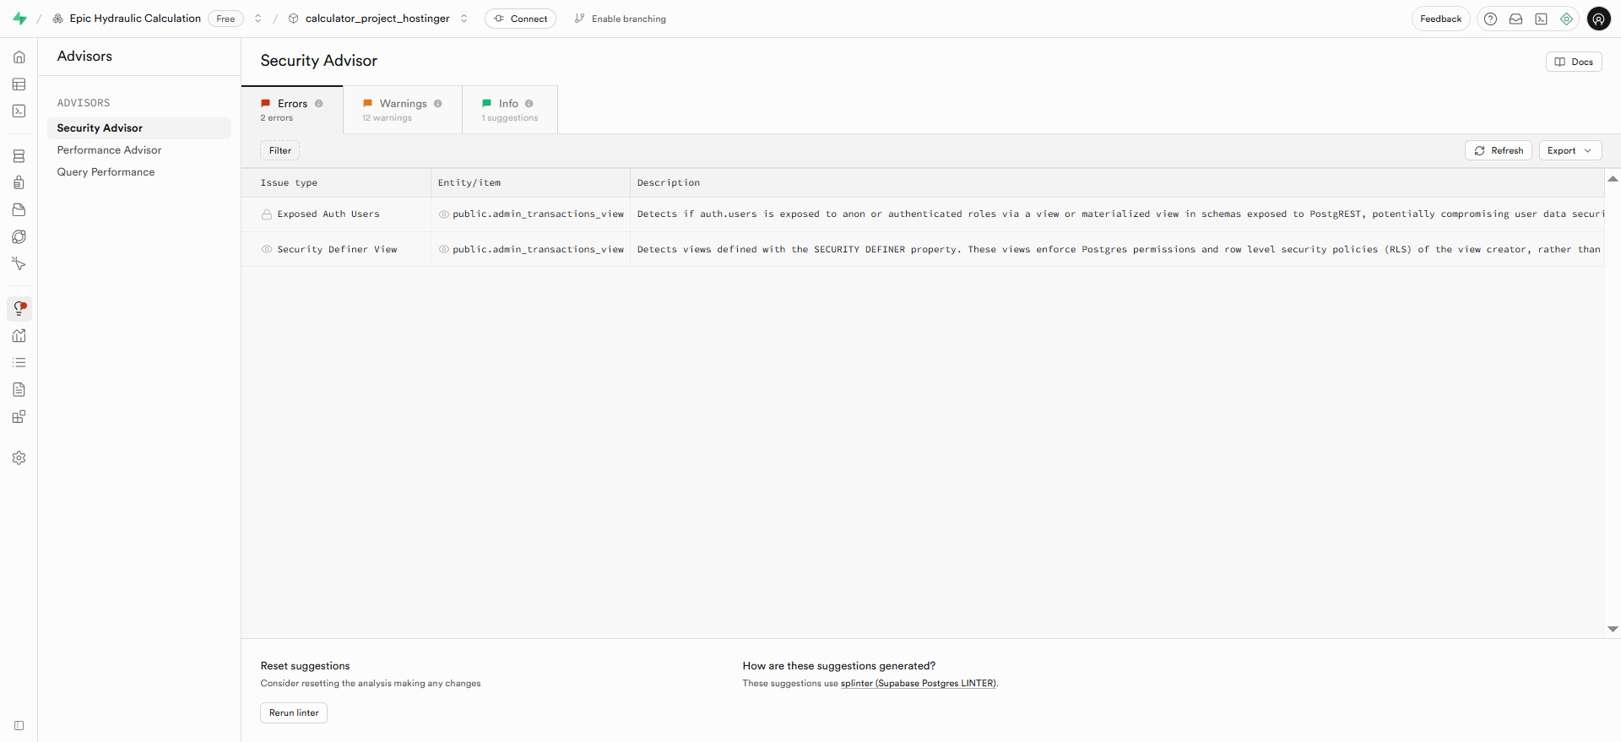This screenshot has width=1621, height=742.
Task: Click the description starting "Detects if auth.users is exposed"
Action: (x=1120, y=214)
